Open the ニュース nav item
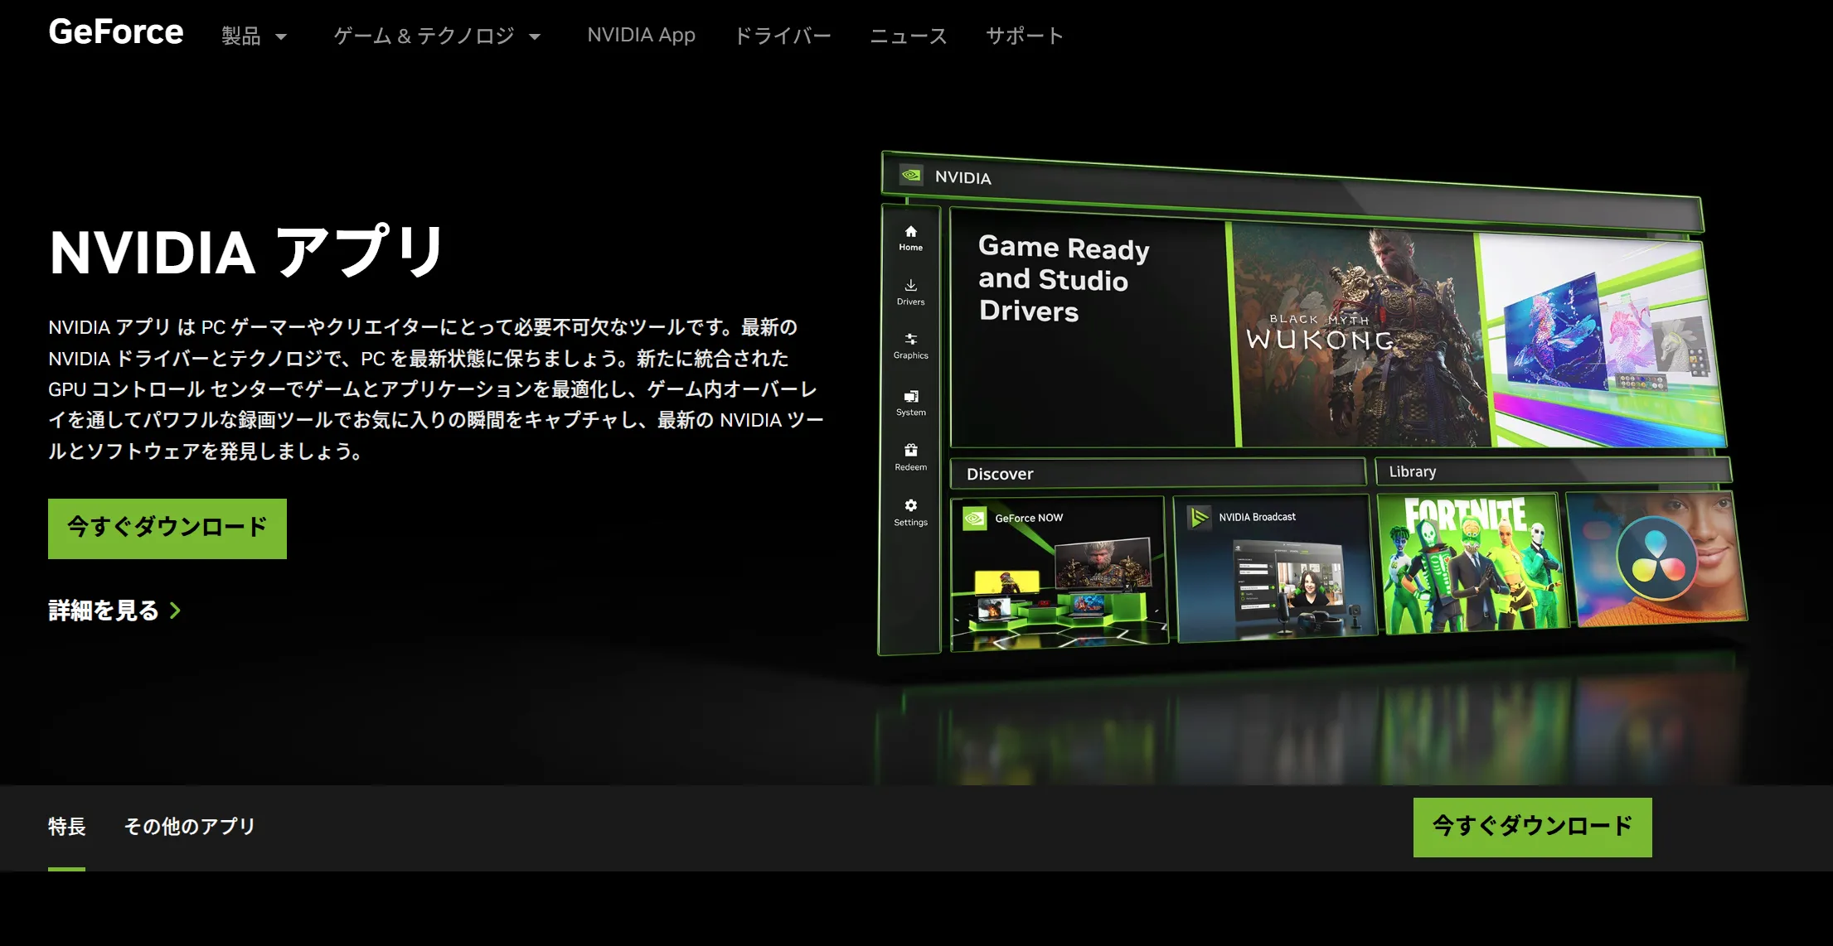Image resolution: width=1833 pixels, height=946 pixels. 908,36
